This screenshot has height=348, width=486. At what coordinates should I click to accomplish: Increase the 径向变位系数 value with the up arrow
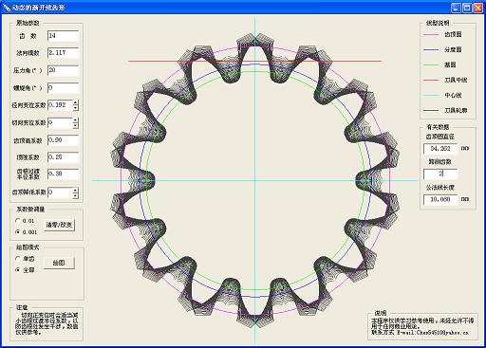click(75, 102)
